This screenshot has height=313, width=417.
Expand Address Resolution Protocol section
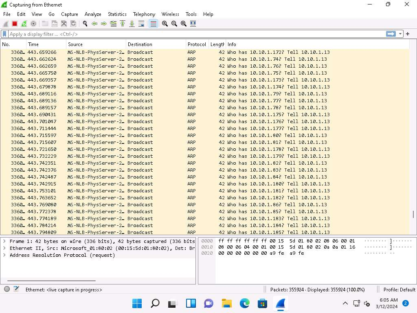tap(4, 255)
